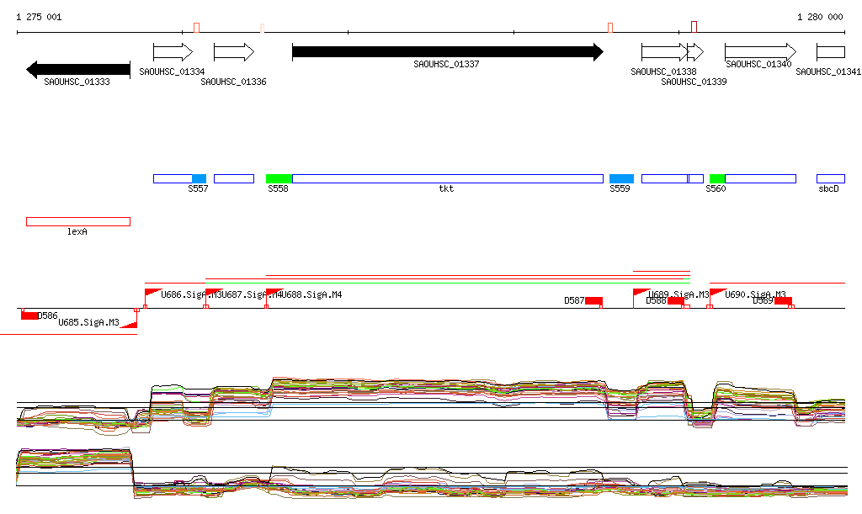Image resolution: width=862 pixels, height=514 pixels.
Task: Select the red lexA gene box
Action: [x=77, y=221]
